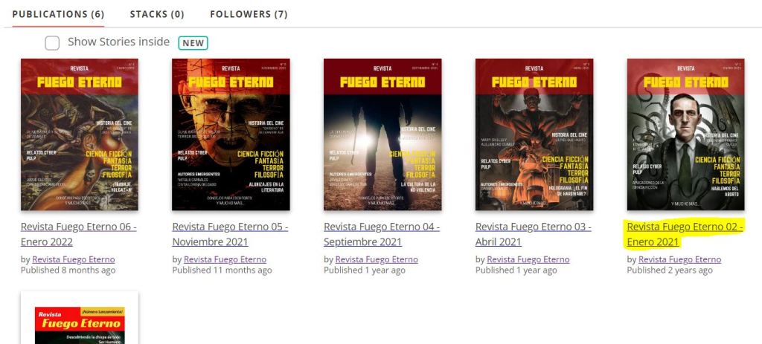762x344 pixels.
Task: Open the silhouette cover of issue 04
Action: pyautogui.click(x=382, y=134)
